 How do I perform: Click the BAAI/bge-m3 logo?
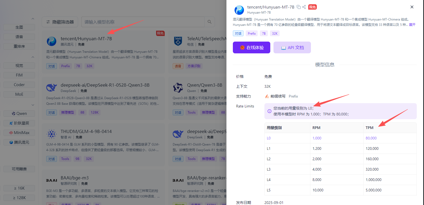[51, 180]
